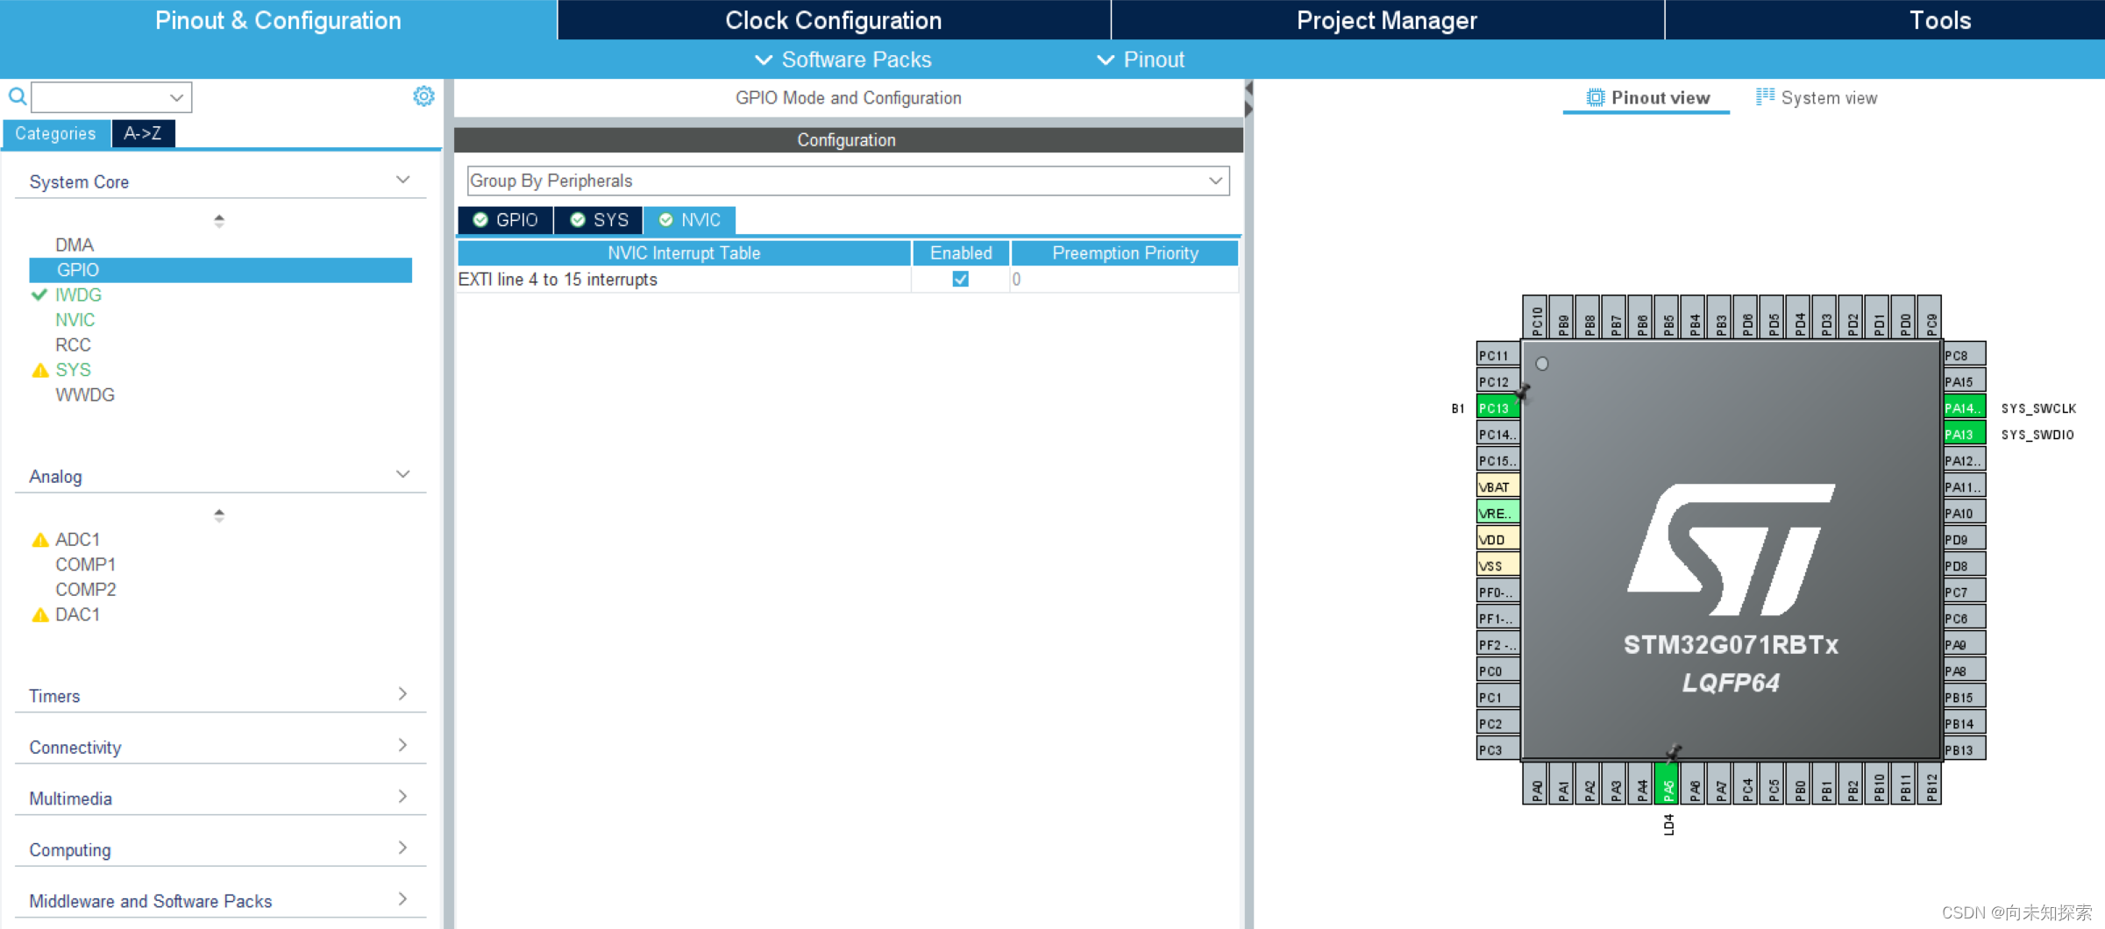Click the Preemption Priority column header
This screenshot has height=929, width=2105.
[1125, 253]
